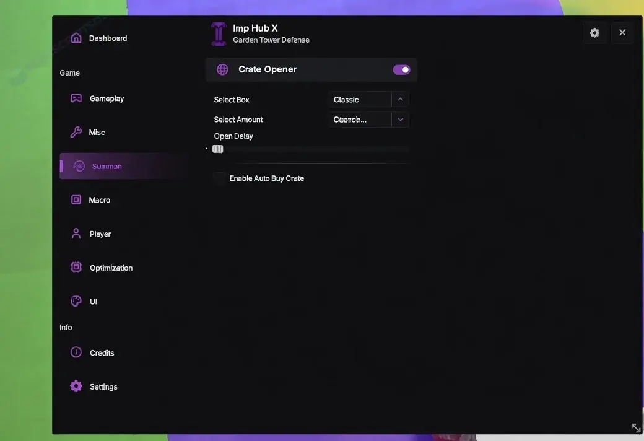Check Enable Auto Buy Crate checkbox
This screenshot has width=644, height=441.
[219, 178]
